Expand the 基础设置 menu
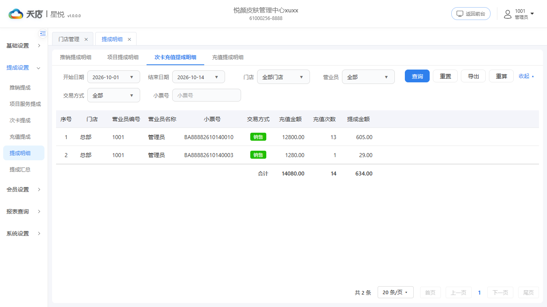The image size is (547, 307). pyautogui.click(x=24, y=46)
